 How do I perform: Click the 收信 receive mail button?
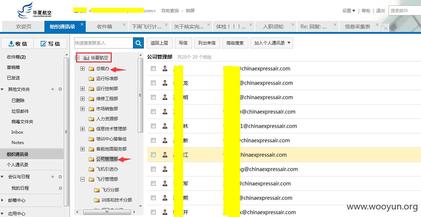pos(18,43)
